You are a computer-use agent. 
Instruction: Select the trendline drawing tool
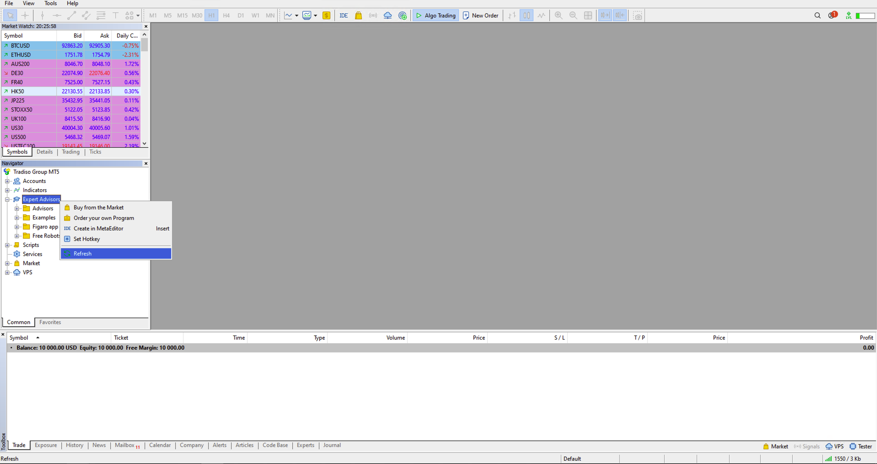71,16
